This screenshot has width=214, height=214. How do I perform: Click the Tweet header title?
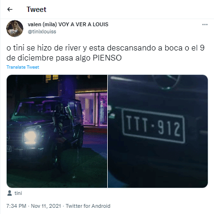pos(36,10)
